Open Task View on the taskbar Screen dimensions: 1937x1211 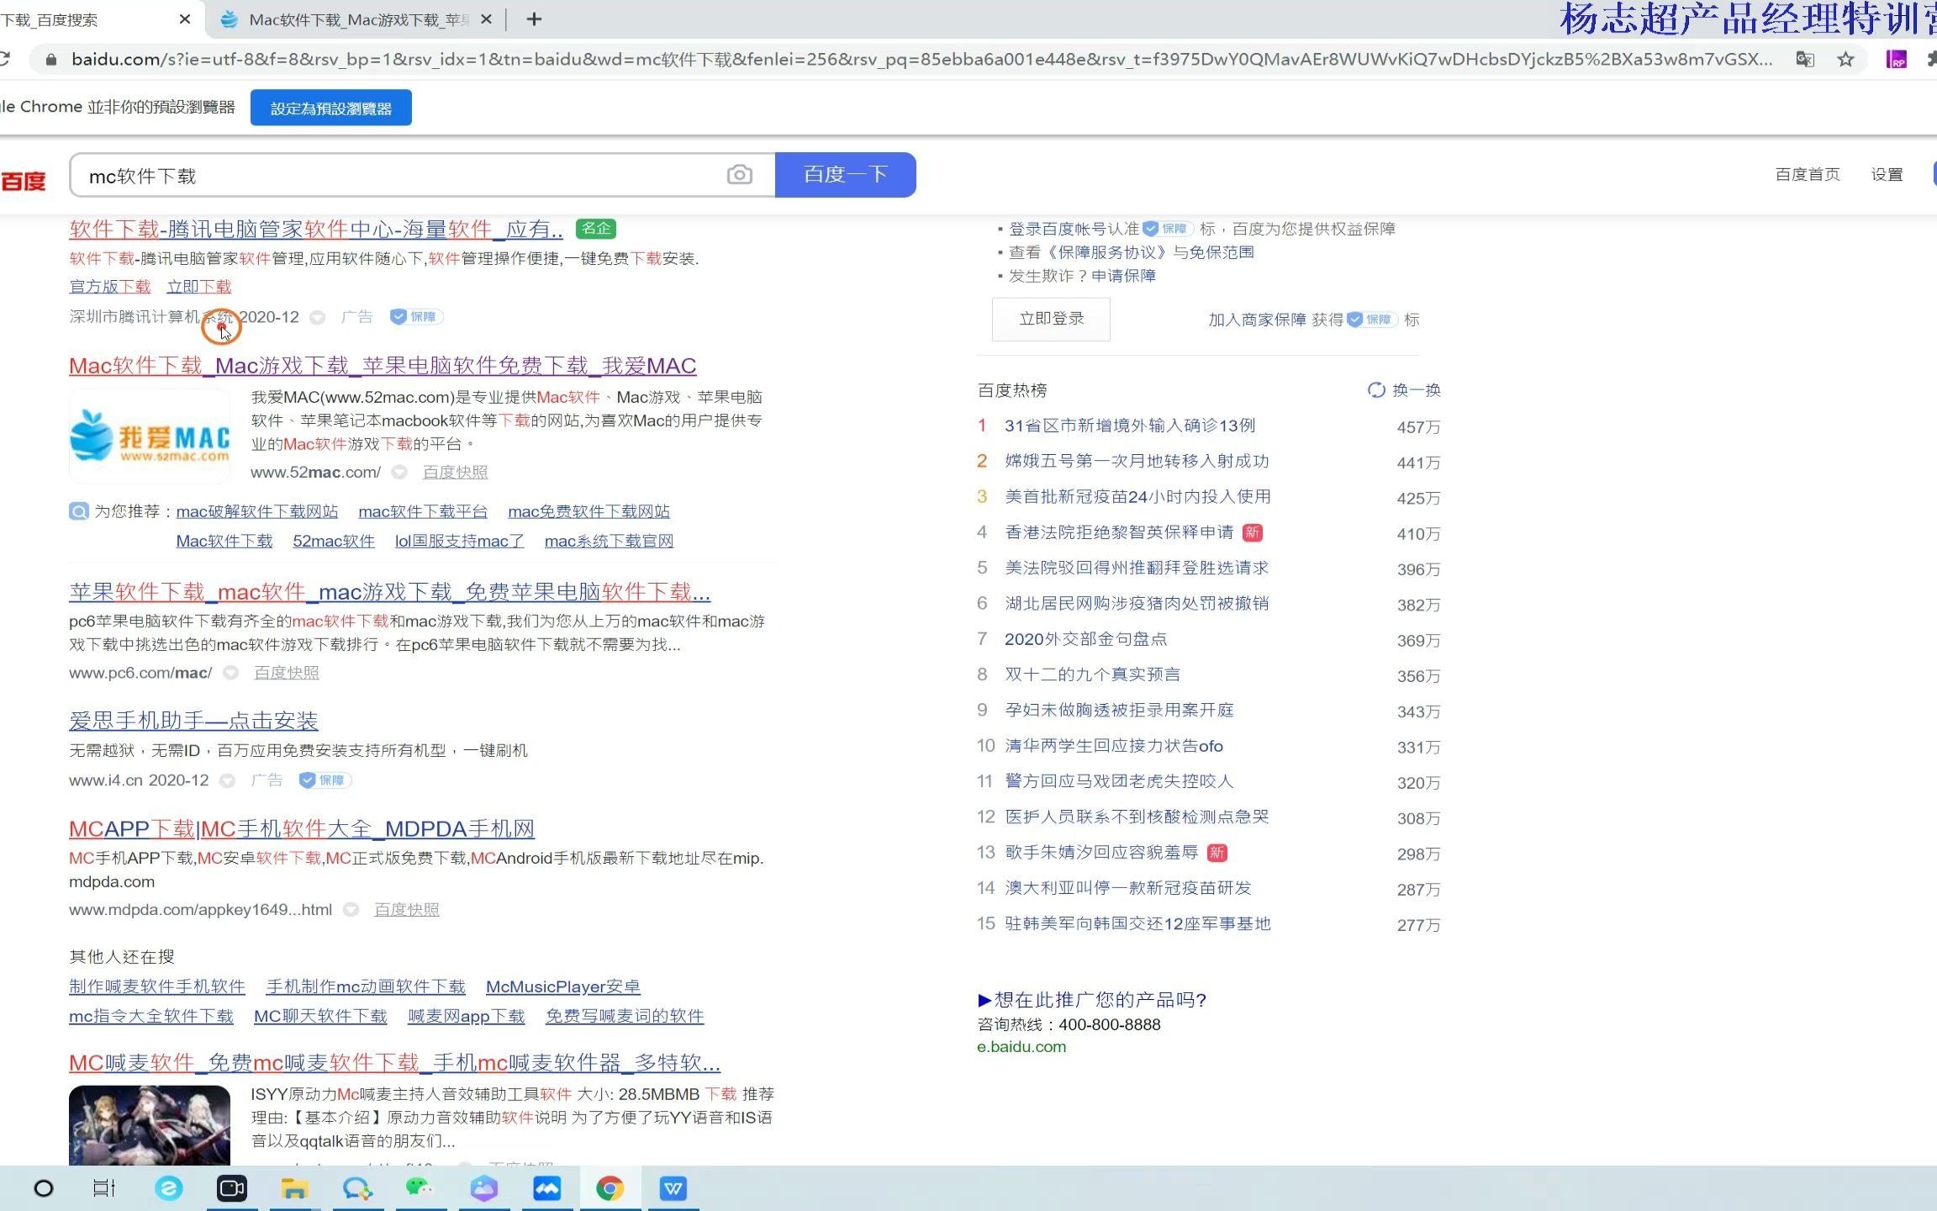pos(104,1188)
